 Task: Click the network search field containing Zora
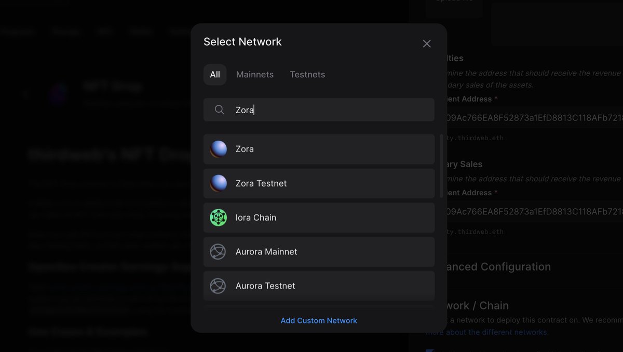click(319, 110)
